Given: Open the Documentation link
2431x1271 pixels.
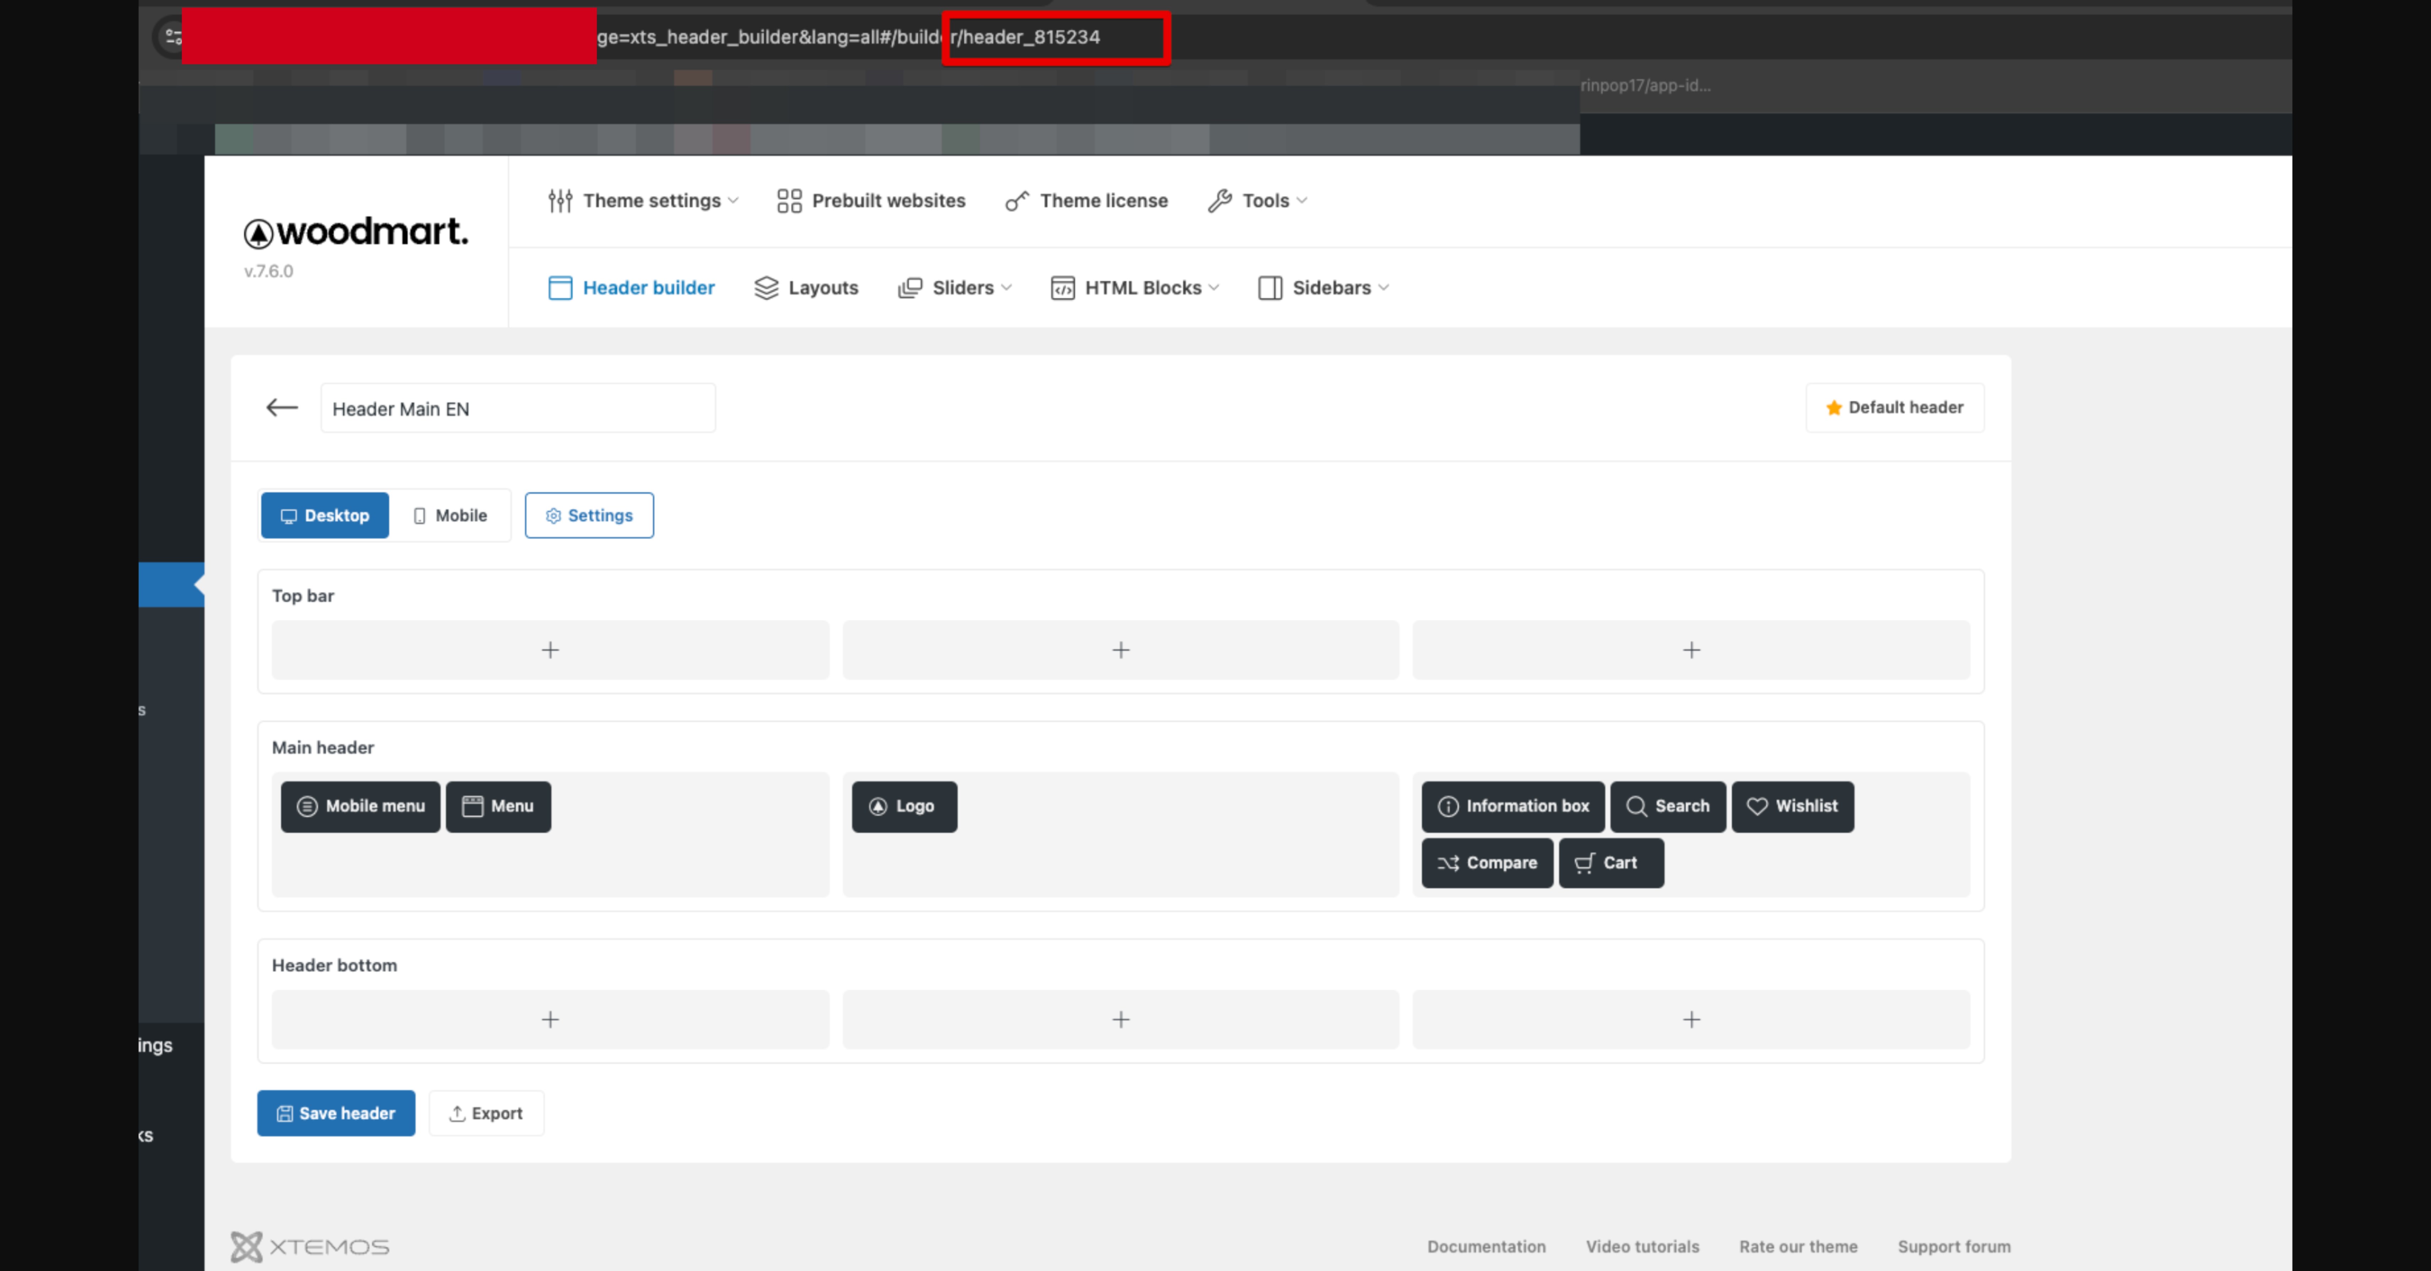Looking at the screenshot, I should pos(1486,1248).
